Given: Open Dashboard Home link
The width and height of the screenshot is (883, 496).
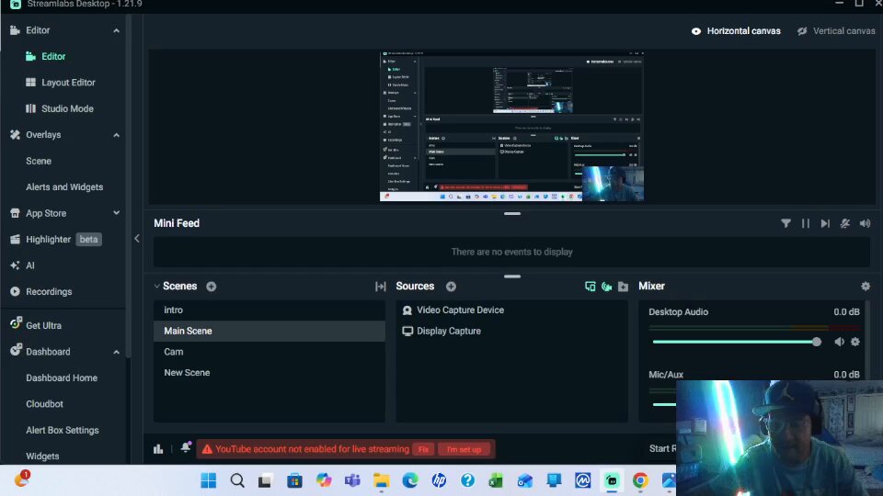Looking at the screenshot, I should tap(62, 378).
